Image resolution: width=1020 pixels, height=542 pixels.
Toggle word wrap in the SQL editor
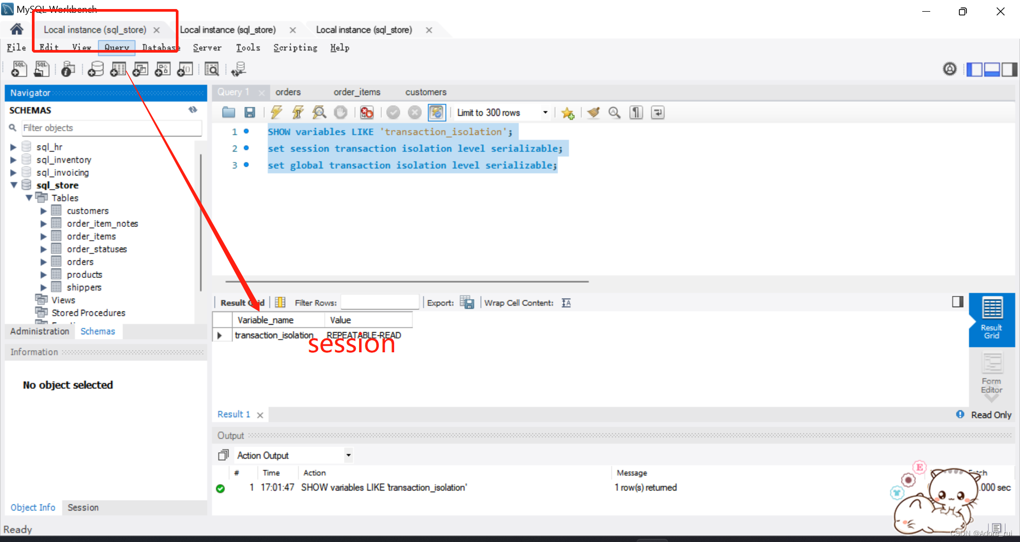click(657, 112)
